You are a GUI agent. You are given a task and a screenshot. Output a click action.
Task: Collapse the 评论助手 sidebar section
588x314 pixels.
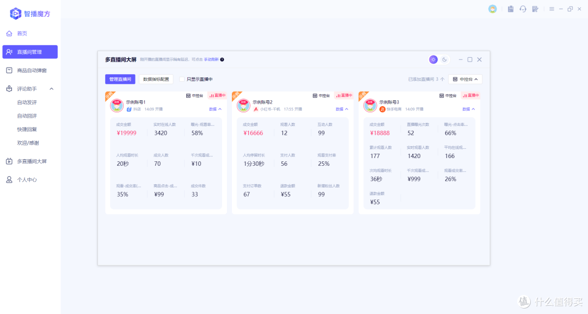(51, 89)
